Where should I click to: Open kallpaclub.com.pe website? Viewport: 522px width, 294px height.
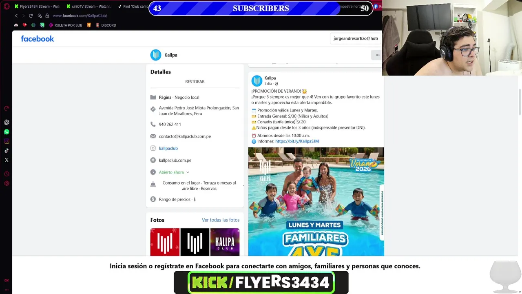175,160
